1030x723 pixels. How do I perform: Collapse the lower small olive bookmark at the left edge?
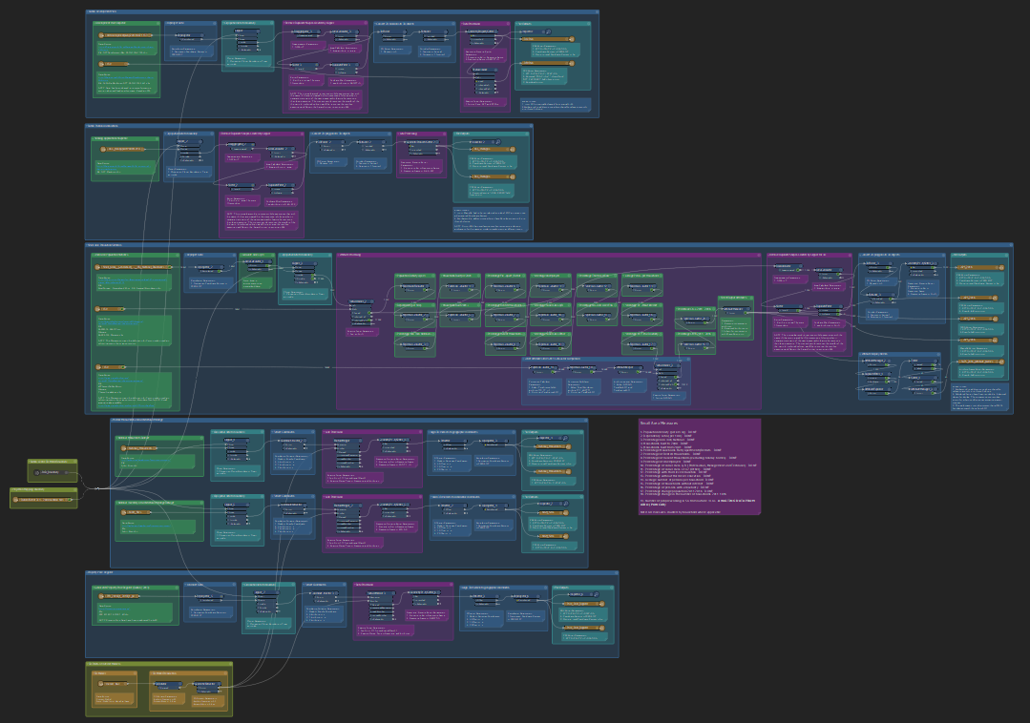coord(74,489)
